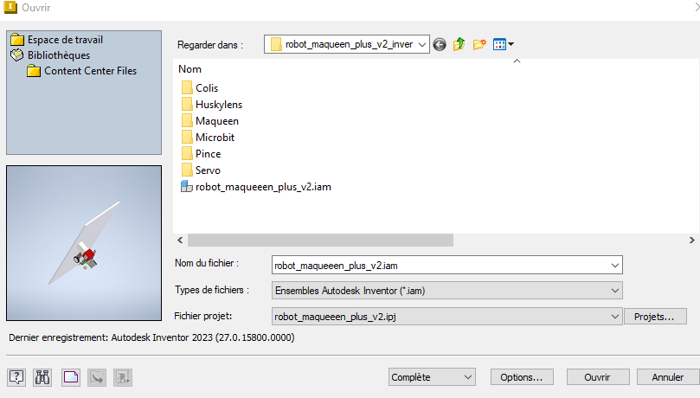Viewport: 700px width, 398px height.
Task: Select the Huskylens folder
Action: (219, 105)
